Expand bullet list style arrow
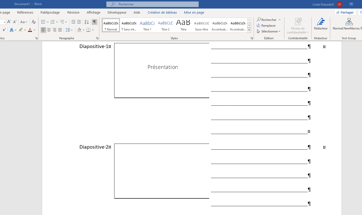Screen dimensions: 362x215 [48, 22]
